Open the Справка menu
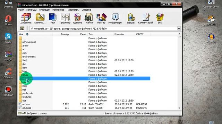 (86, 10)
